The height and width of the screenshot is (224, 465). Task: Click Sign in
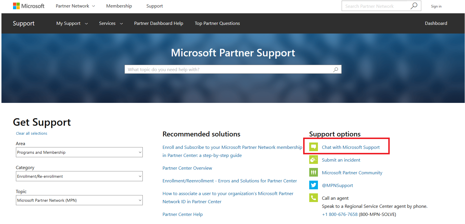pos(436,6)
